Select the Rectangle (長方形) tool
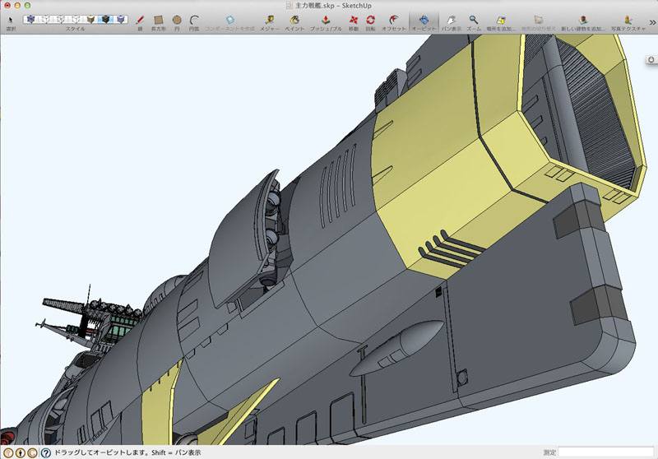Viewport: 658px width, 459px height. (x=158, y=20)
